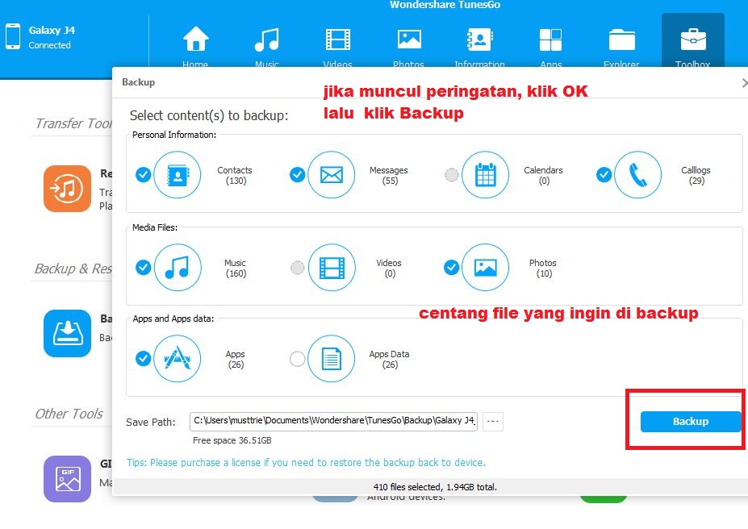
Task: Open the Apps tab icon
Action: (x=550, y=39)
